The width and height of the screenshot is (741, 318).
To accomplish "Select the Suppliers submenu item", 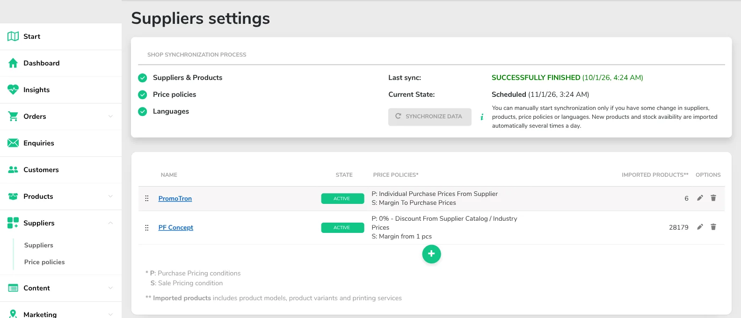I will coord(39,245).
